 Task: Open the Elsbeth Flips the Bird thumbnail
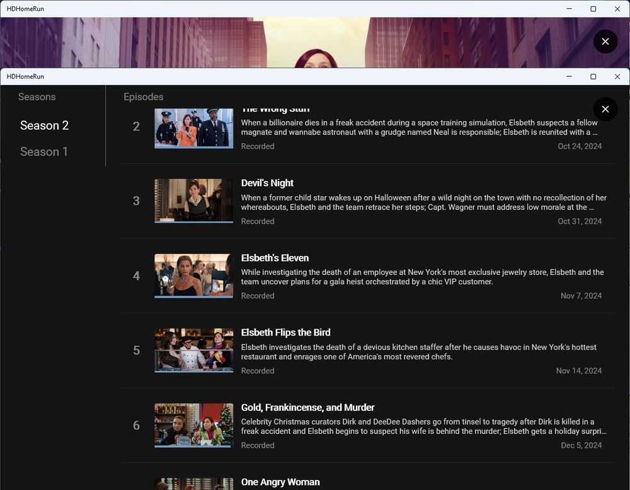tap(193, 351)
